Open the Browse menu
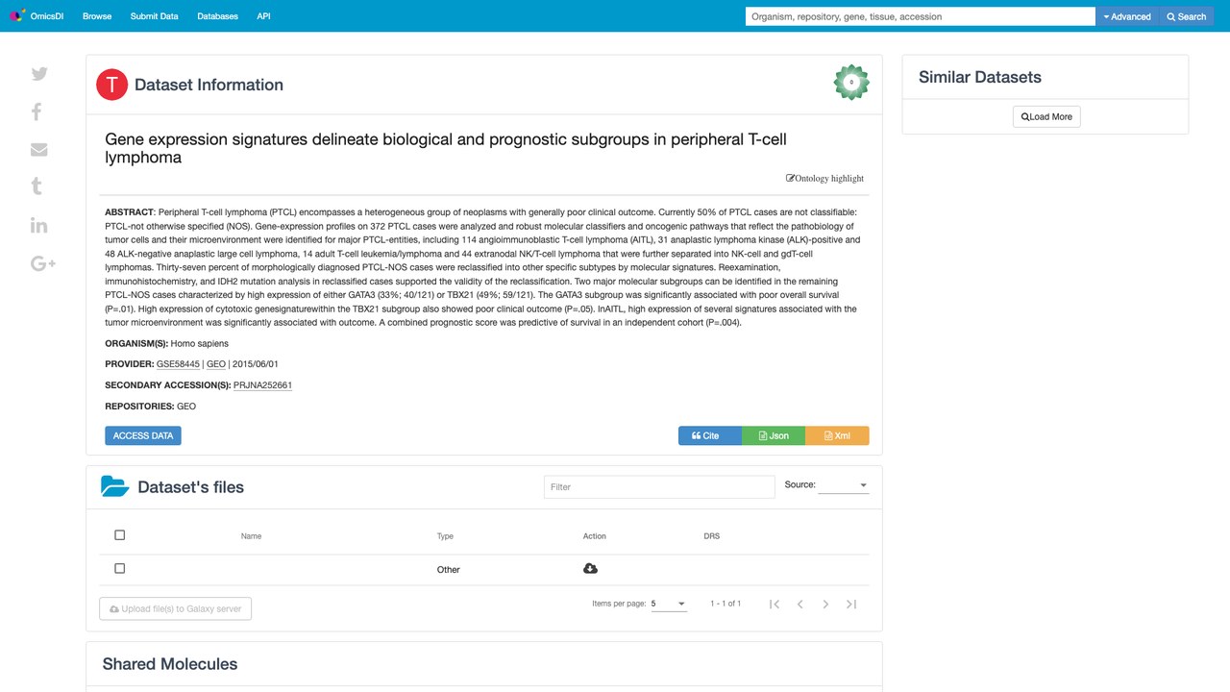This screenshot has height=692, width=1230. pyautogui.click(x=97, y=16)
